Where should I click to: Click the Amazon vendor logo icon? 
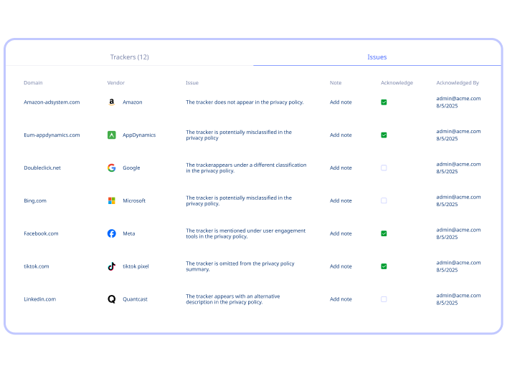[x=112, y=102]
